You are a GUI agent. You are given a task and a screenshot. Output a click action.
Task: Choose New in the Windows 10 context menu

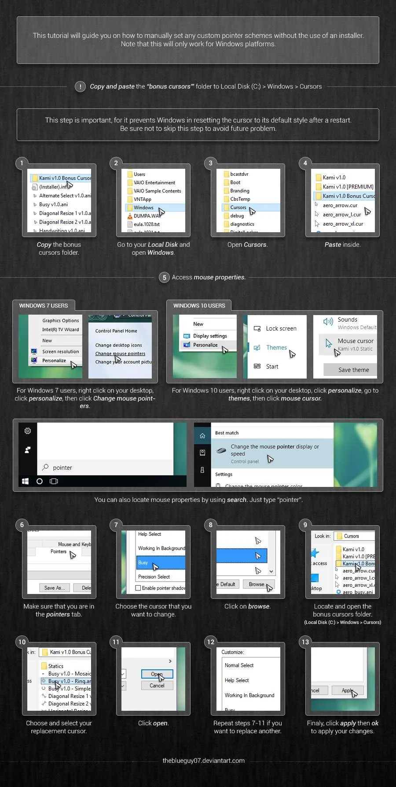click(198, 324)
